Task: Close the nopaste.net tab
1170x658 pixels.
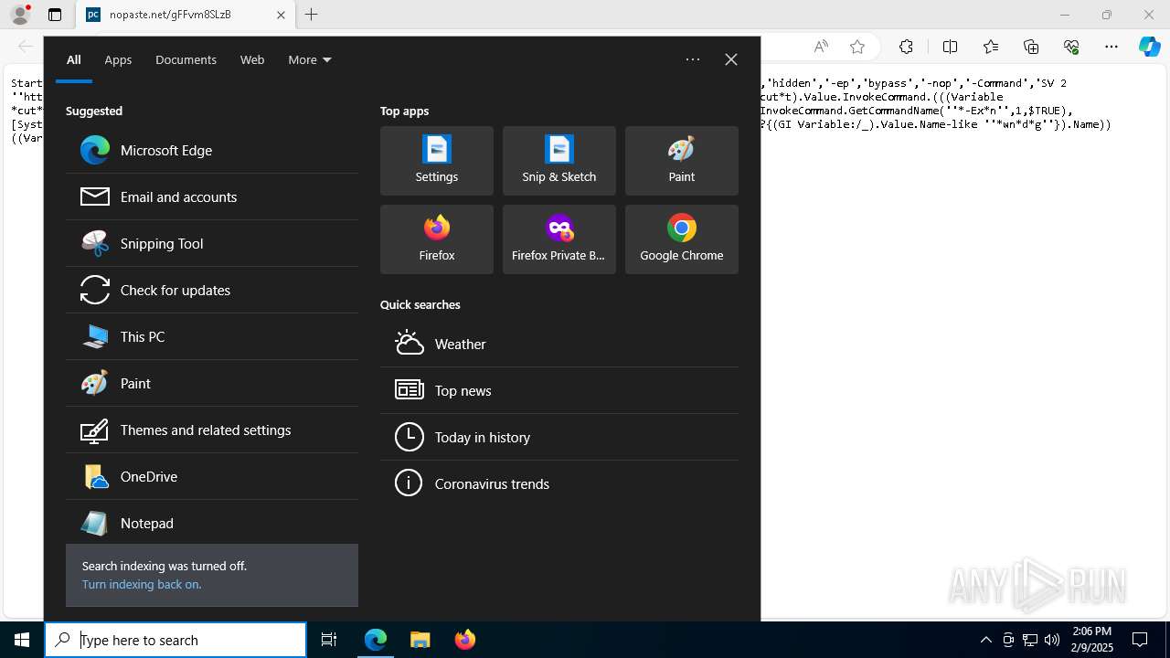Action: tap(281, 15)
